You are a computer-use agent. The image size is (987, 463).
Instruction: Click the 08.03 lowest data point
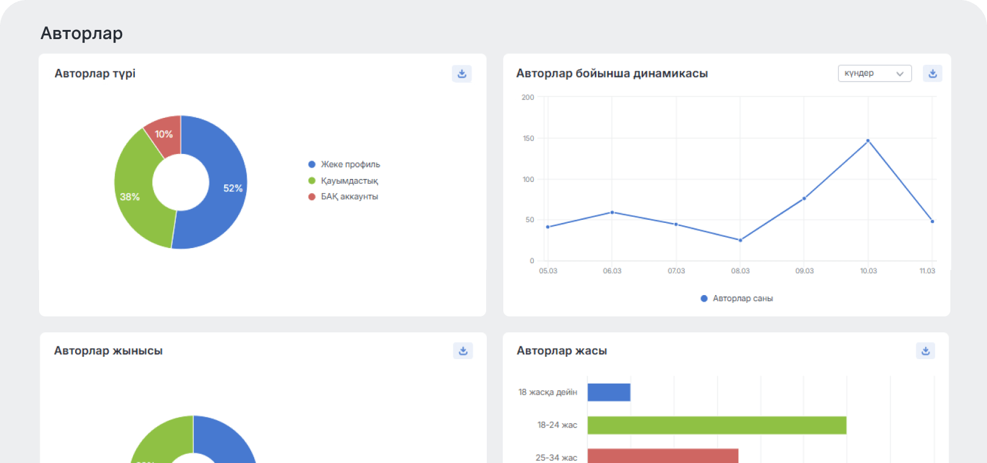click(740, 240)
